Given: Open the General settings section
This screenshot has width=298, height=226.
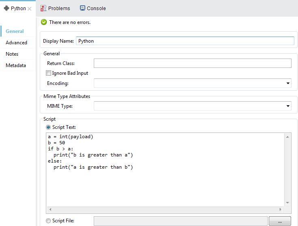Looking at the screenshot, I should click(15, 31).
